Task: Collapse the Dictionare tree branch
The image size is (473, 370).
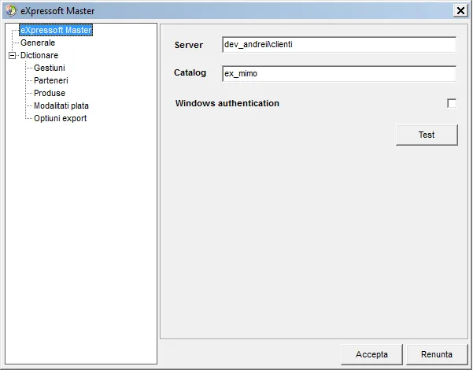Action: [x=12, y=56]
